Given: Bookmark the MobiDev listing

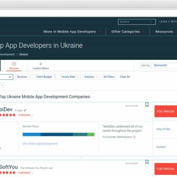Looking at the screenshot, I should click(x=147, y=105).
